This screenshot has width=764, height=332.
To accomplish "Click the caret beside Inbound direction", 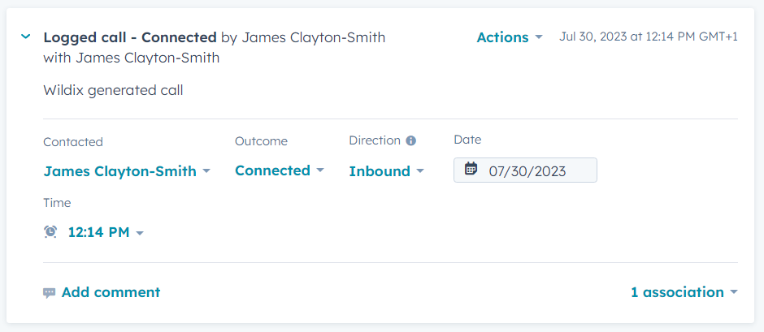I will point(420,171).
